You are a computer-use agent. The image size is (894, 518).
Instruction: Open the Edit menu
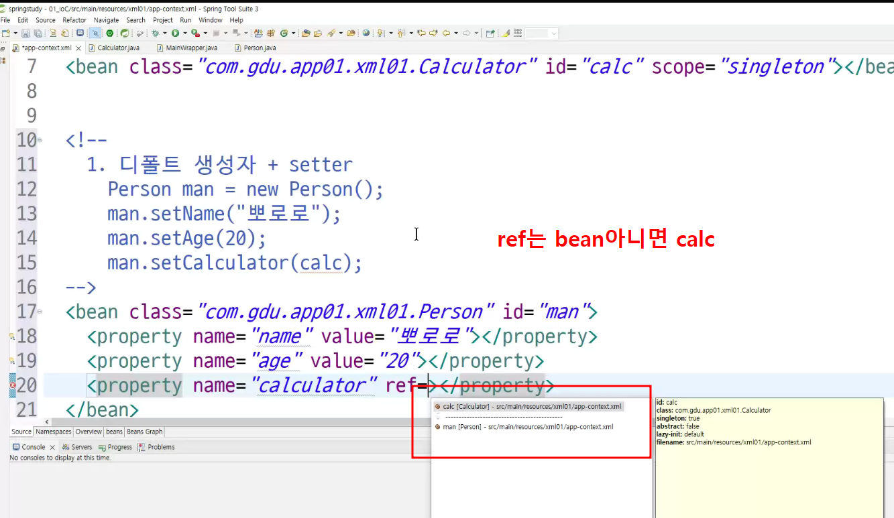(23, 20)
